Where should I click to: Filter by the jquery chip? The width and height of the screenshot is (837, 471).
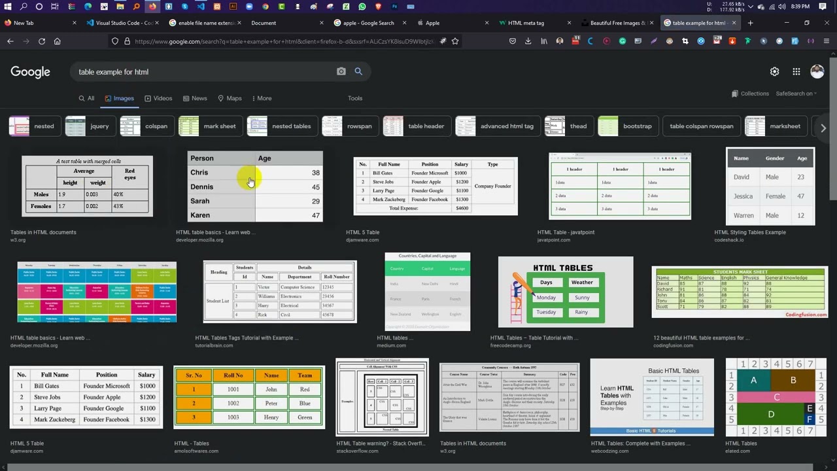tap(91, 126)
